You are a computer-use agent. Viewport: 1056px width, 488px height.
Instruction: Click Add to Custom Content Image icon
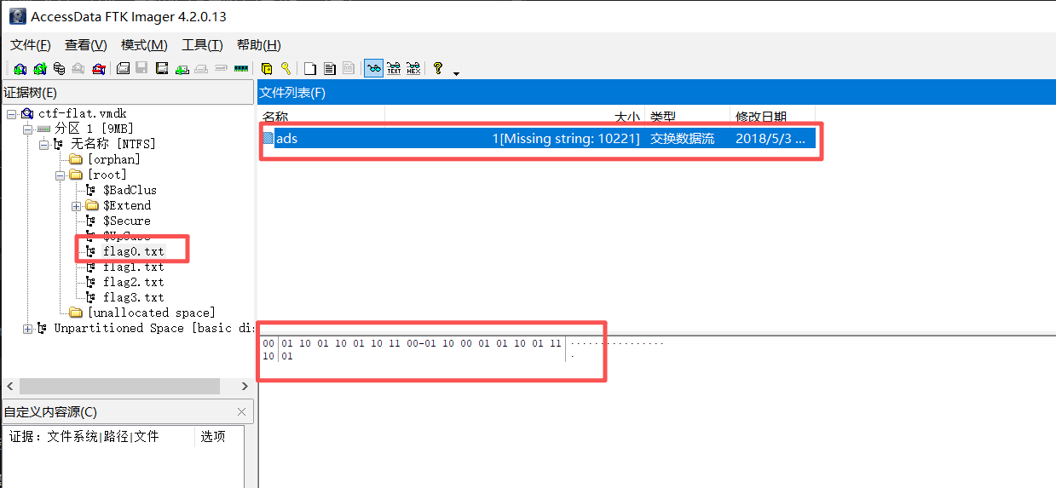click(182, 69)
